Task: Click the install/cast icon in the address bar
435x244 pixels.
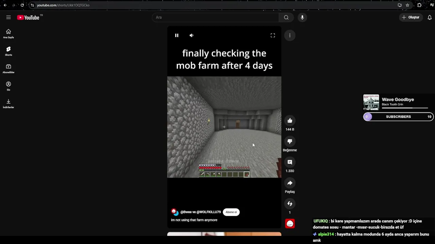Action: tap(400, 5)
